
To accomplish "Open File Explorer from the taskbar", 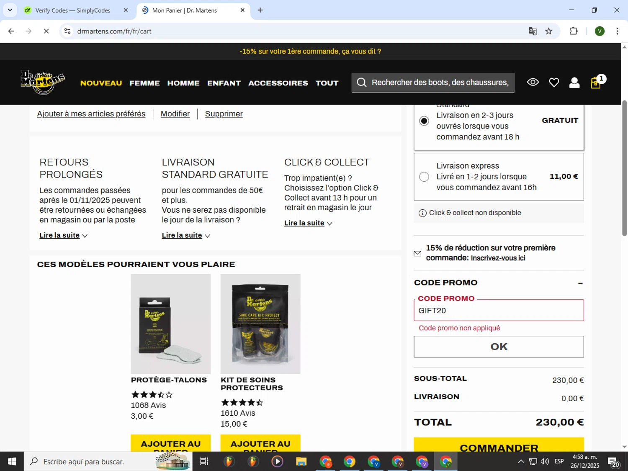I will point(301,461).
